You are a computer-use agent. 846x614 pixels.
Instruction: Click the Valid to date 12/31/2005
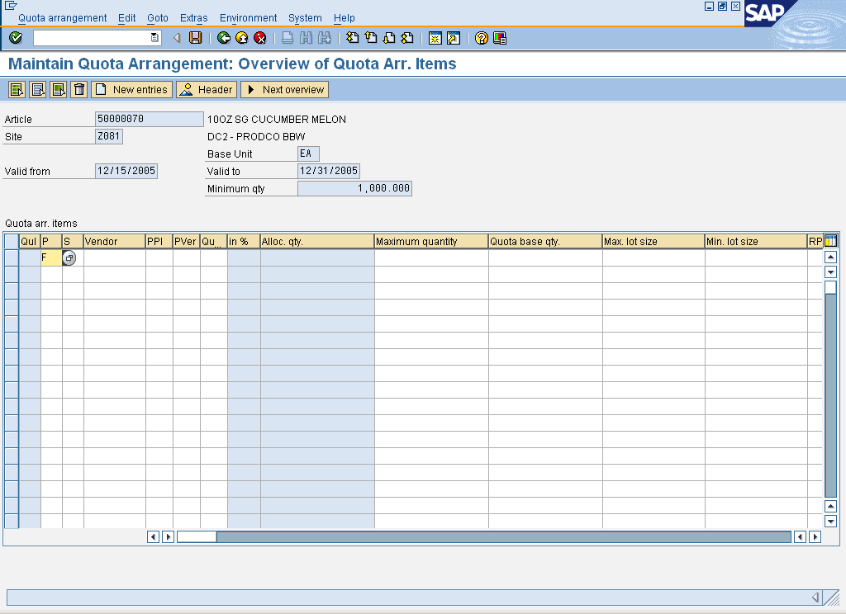coord(329,171)
